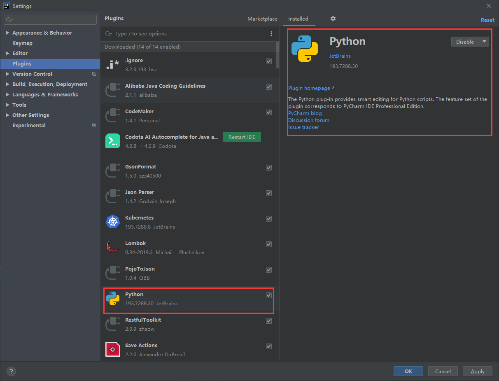This screenshot has width=499, height=381.
Task: Close the Settings dialog window
Action: (489, 6)
